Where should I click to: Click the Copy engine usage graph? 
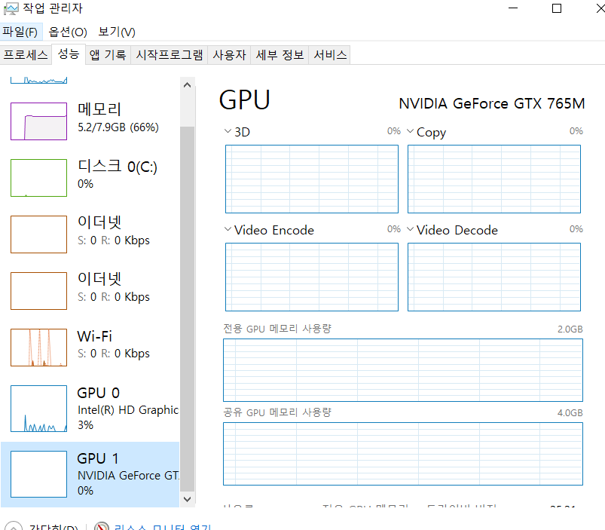pos(494,179)
